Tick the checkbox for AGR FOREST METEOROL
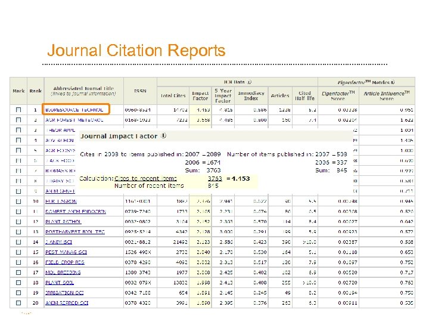The image size is (429, 322). point(18,120)
